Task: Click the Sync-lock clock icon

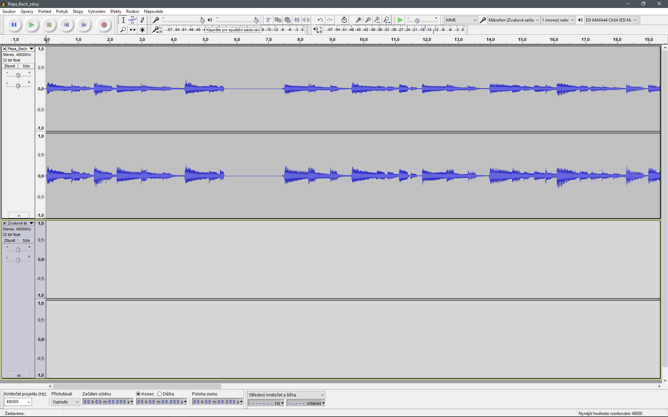Action: (x=344, y=20)
